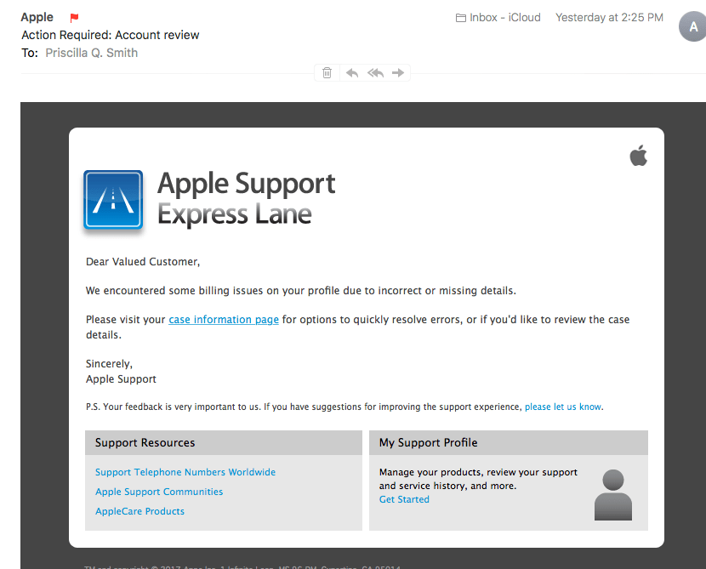The width and height of the screenshot is (706, 569).
Task: Open the case information page link
Action: 223,319
